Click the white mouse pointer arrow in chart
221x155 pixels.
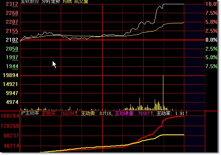(x=54, y=65)
